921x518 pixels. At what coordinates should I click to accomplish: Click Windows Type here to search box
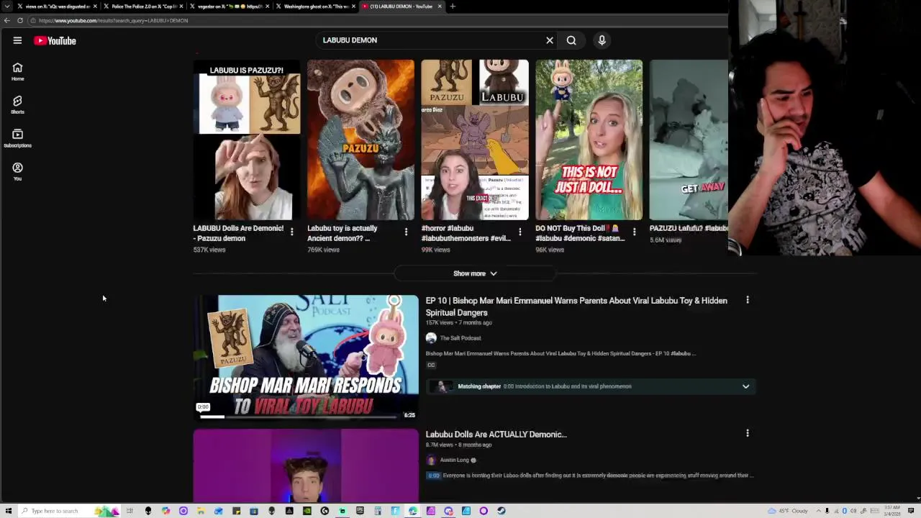coord(68,511)
